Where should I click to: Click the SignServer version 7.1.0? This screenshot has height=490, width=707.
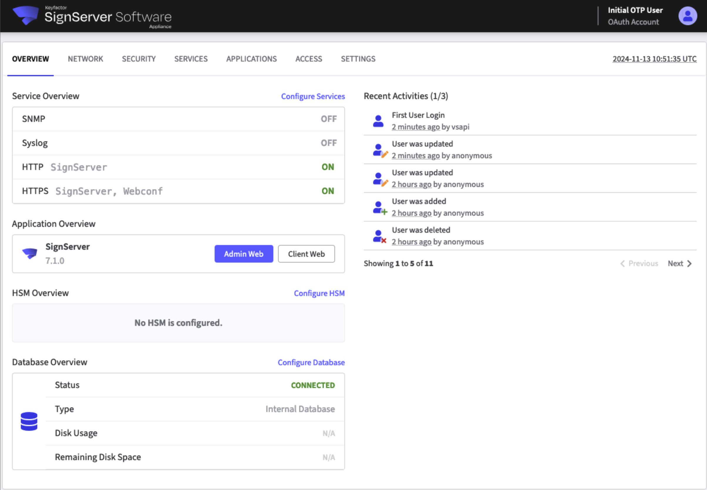[55, 261]
